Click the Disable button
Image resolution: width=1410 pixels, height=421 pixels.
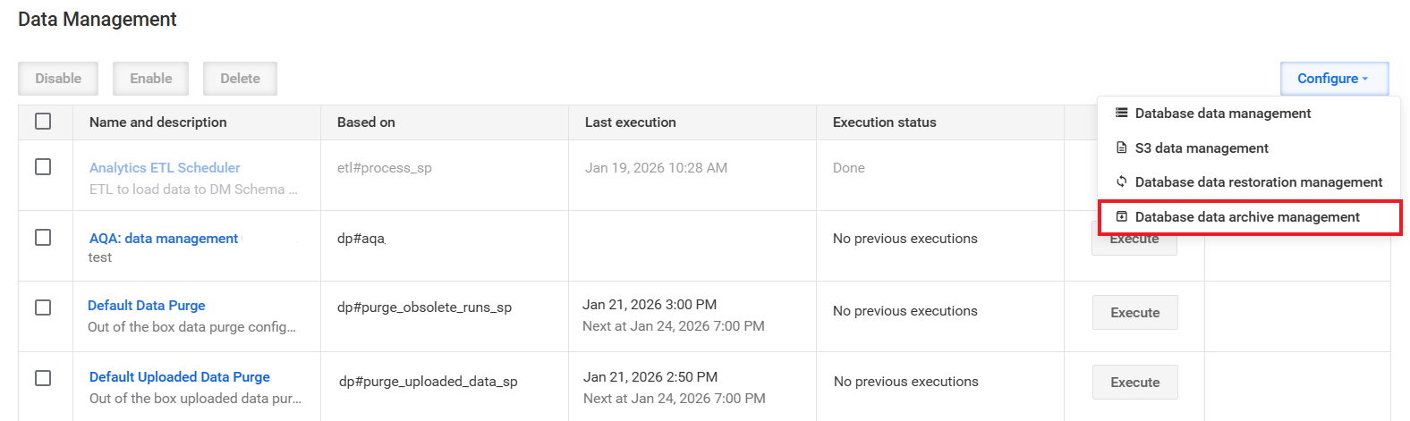[x=58, y=79]
